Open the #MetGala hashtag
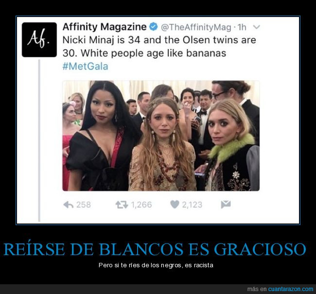 click(x=85, y=67)
